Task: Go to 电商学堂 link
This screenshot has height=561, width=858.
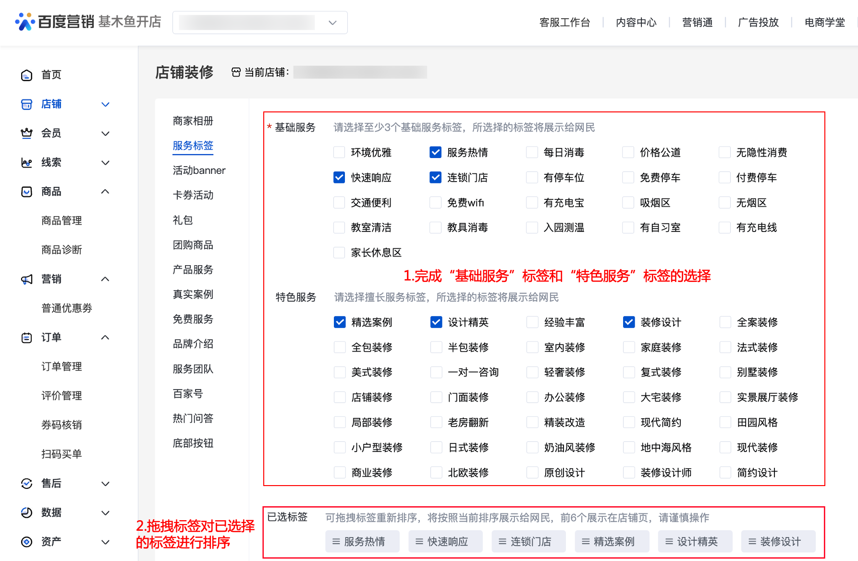Action: tap(824, 23)
